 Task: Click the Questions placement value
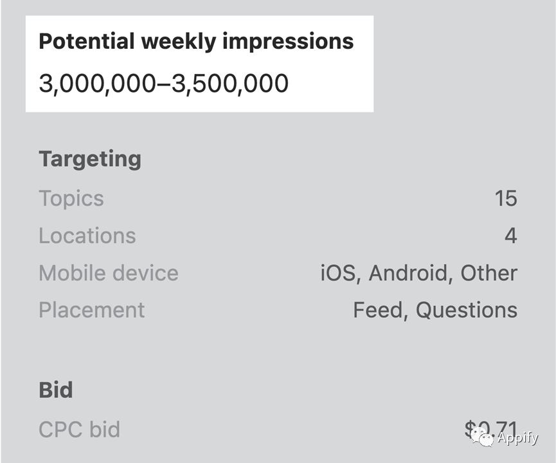467,311
